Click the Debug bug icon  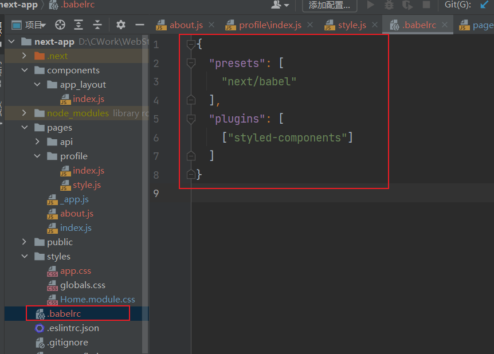pos(389,5)
